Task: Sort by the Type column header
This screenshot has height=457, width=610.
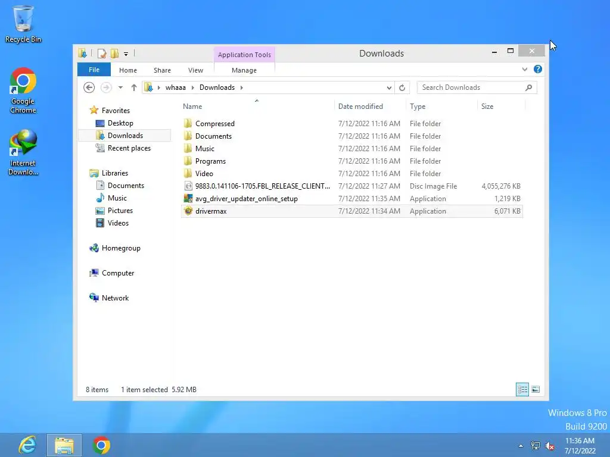Action: click(441, 106)
